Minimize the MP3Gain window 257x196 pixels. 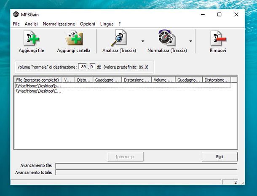203,14
